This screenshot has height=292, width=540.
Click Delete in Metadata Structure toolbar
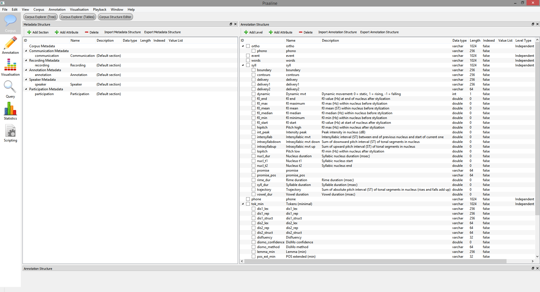click(x=92, y=32)
